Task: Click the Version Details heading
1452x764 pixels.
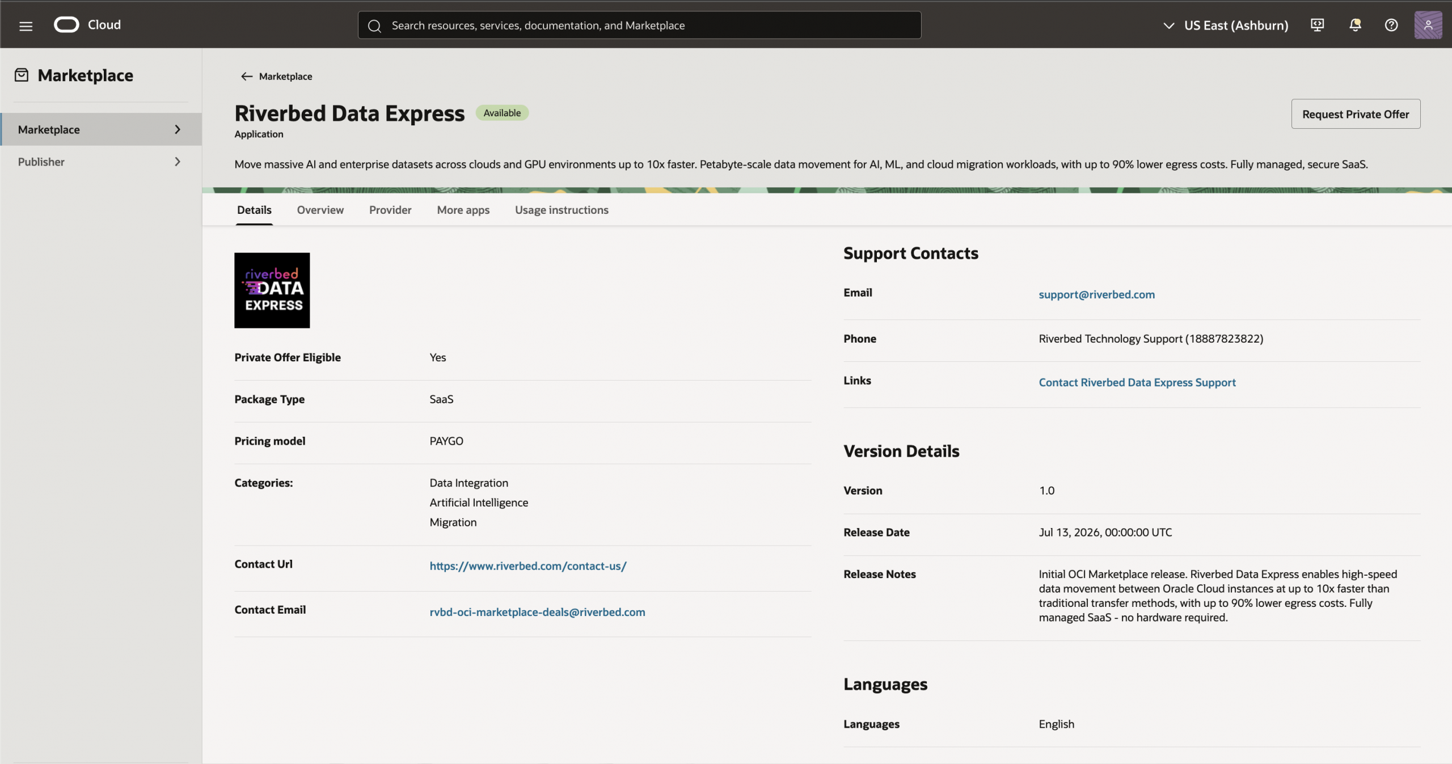Action: coord(901,451)
